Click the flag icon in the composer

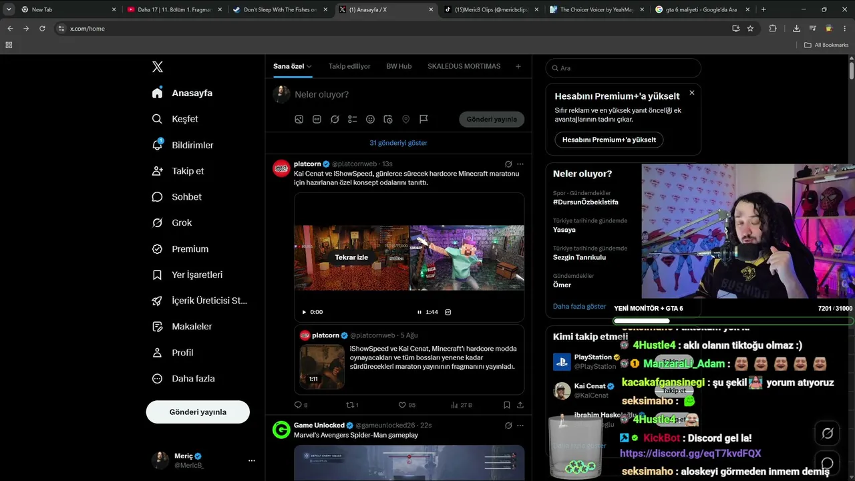pos(423,119)
